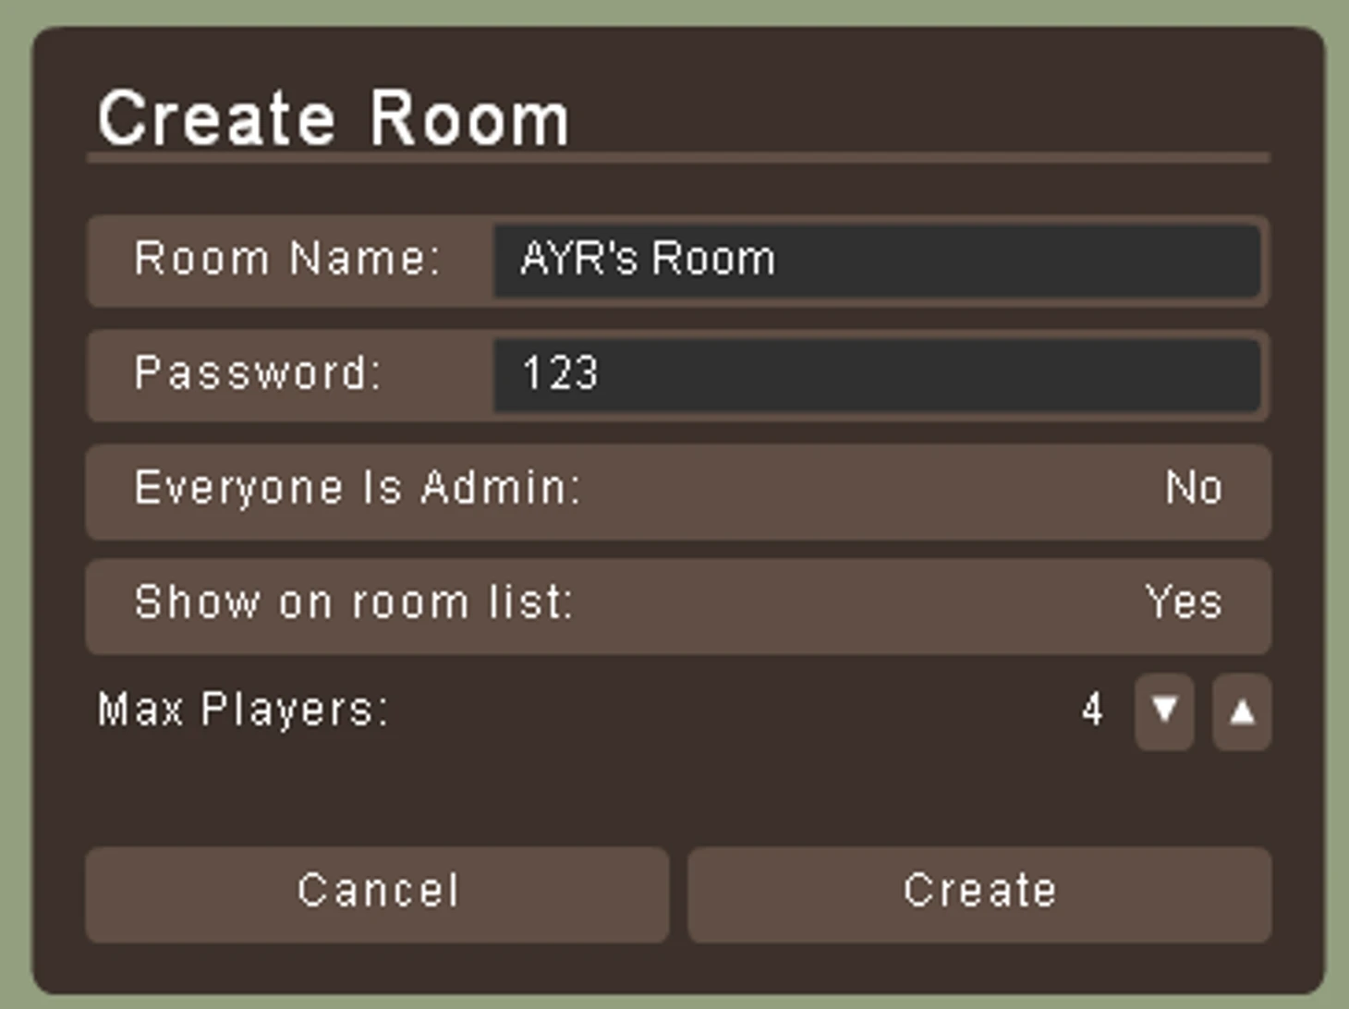Click the Everyone Is Admin label text
Viewport: 1349px width, 1009px height.
coord(358,489)
